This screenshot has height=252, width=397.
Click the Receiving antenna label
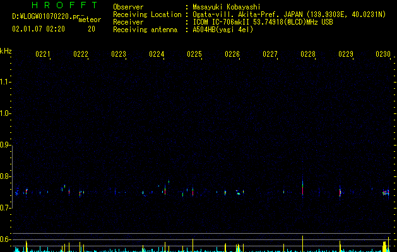[x=145, y=30]
